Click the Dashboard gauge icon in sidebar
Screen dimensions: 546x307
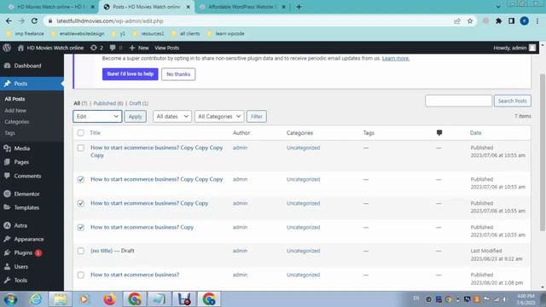[7, 66]
